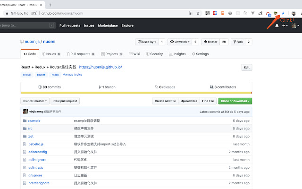This screenshot has height=189, width=302.
Task: Go to Issues in top navigation
Action: click(89, 26)
